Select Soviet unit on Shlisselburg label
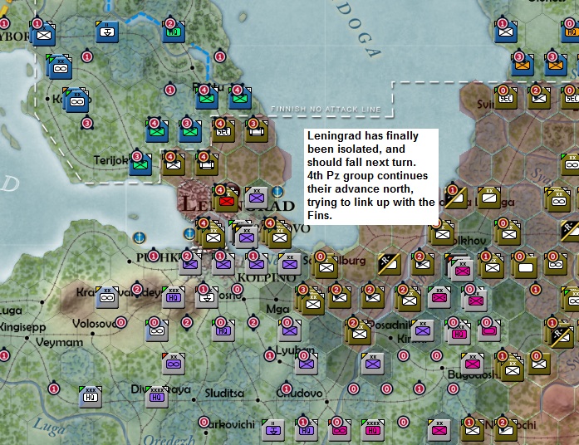 [x=325, y=266]
